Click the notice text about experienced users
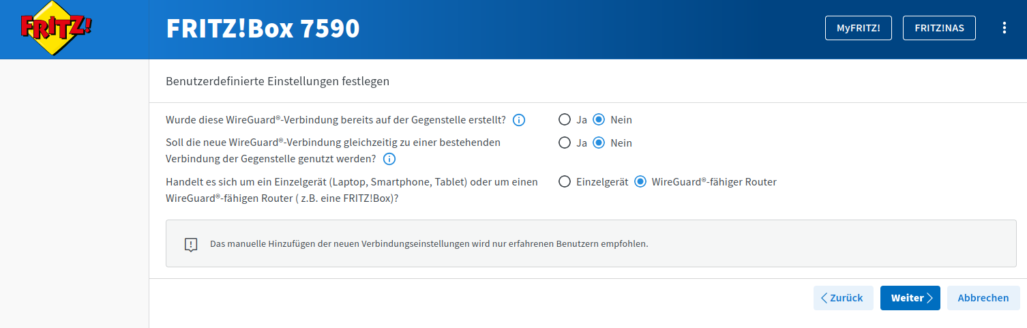This screenshot has width=1027, height=328. (x=428, y=243)
